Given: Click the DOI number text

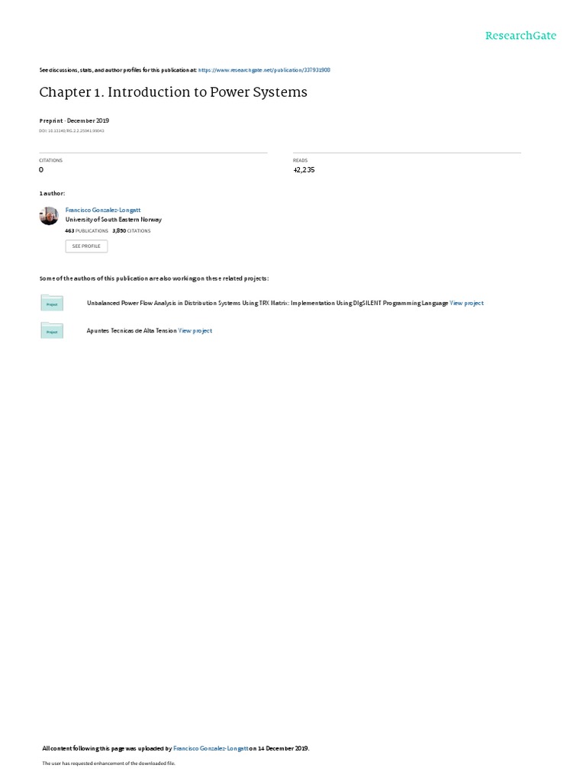Looking at the screenshot, I should 72,131.
